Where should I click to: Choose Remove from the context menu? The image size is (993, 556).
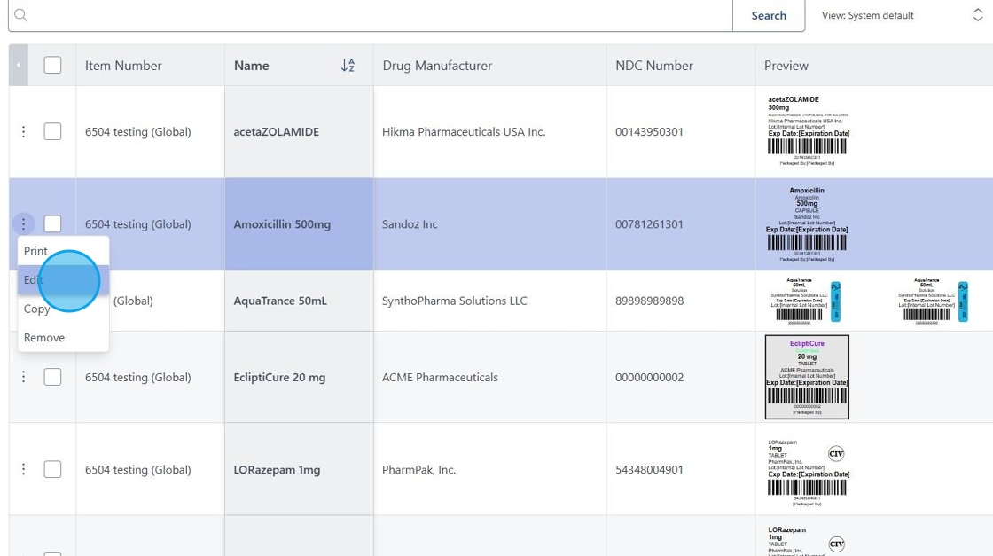coord(63,338)
